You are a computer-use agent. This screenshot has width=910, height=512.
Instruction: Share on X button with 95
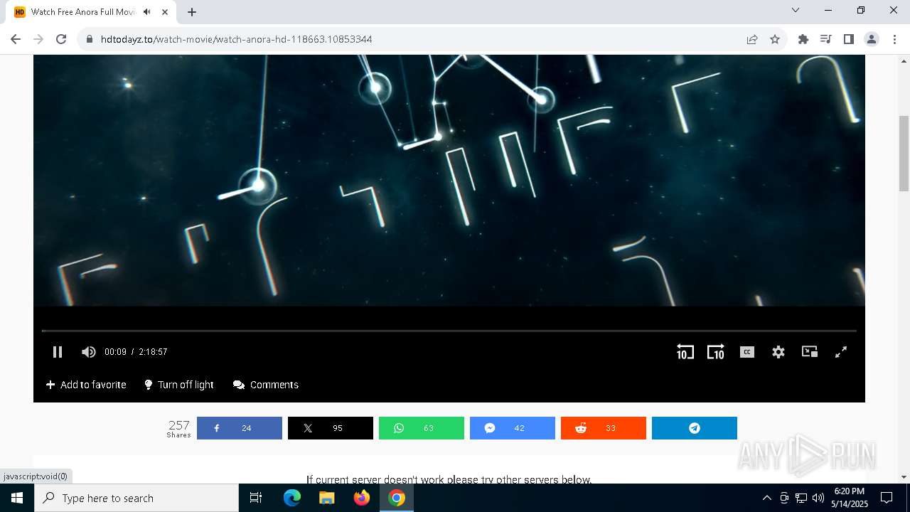(x=331, y=428)
